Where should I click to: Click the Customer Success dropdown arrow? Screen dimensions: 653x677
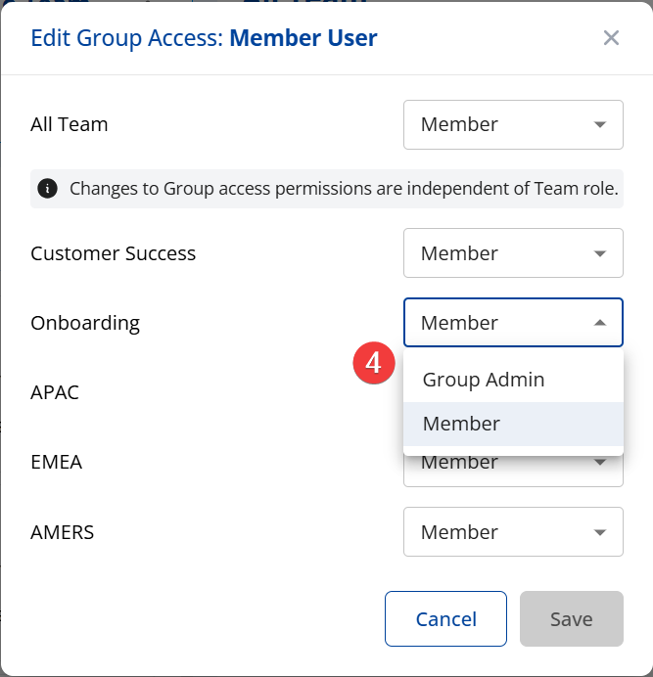[x=599, y=253]
